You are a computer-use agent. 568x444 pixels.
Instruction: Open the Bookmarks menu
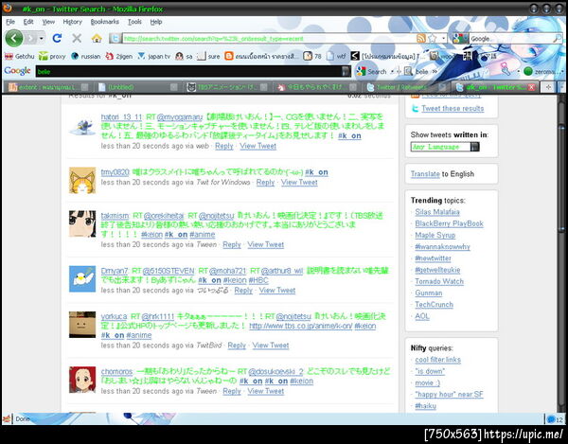point(105,22)
